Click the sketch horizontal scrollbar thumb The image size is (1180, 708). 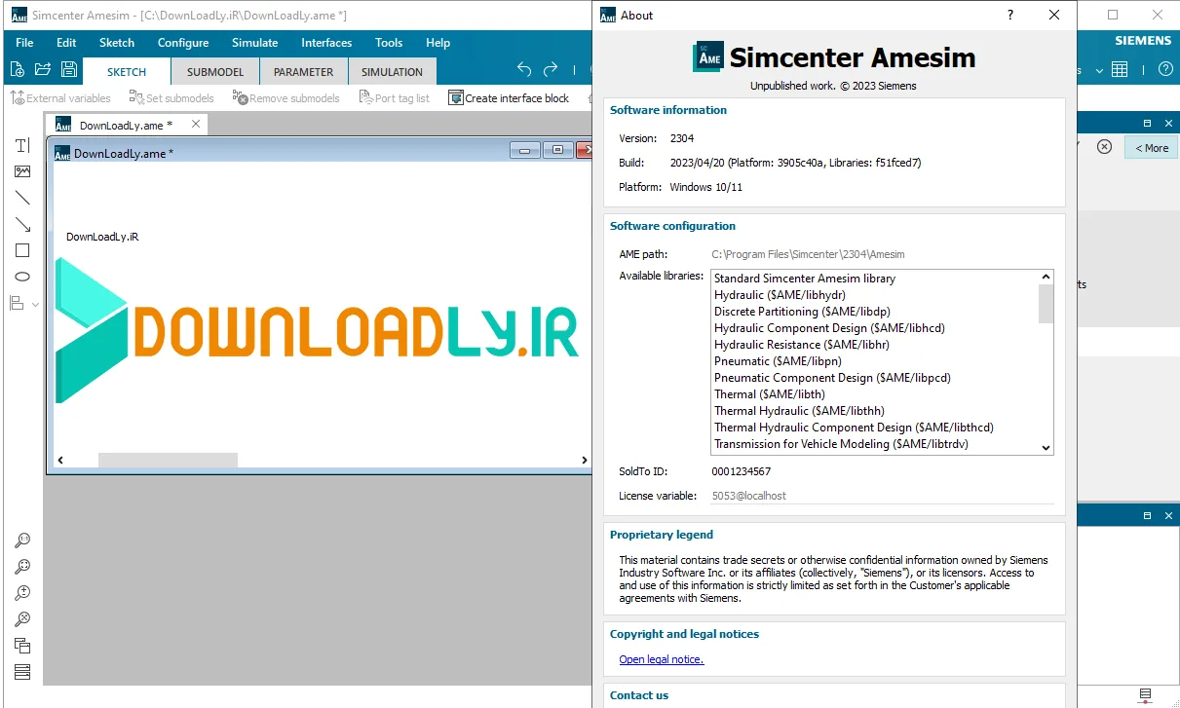click(x=168, y=461)
